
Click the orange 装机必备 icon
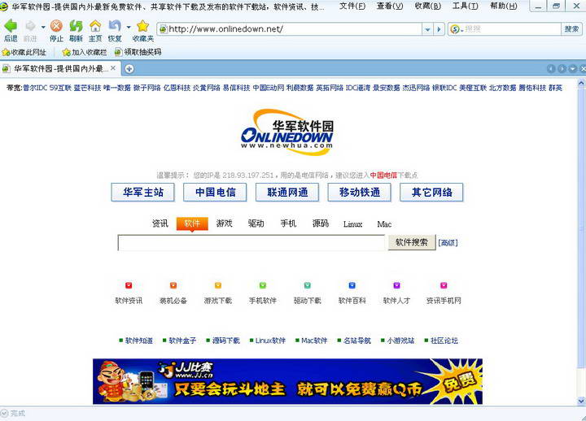(x=173, y=285)
